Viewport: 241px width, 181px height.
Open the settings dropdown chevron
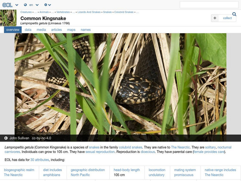tap(50, 5)
